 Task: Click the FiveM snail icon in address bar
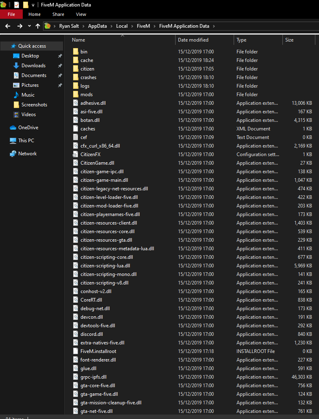[48, 26]
